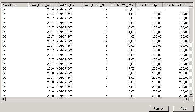The height and width of the screenshot is (112, 195).
Task: Click the dash in Expected Output column
Action: click(138, 9)
